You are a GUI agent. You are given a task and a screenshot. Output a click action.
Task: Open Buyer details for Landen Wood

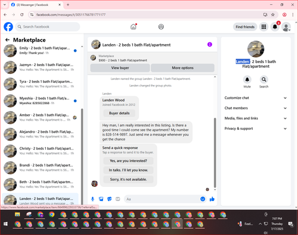coord(119,113)
